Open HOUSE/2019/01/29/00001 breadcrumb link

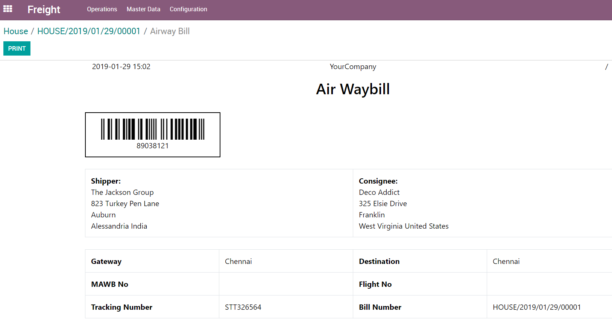(x=89, y=31)
